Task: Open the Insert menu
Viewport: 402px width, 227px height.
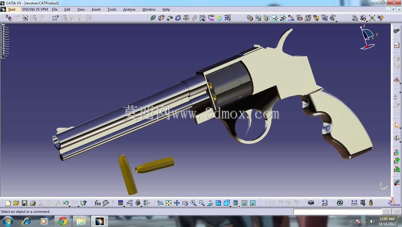Action: click(x=96, y=9)
